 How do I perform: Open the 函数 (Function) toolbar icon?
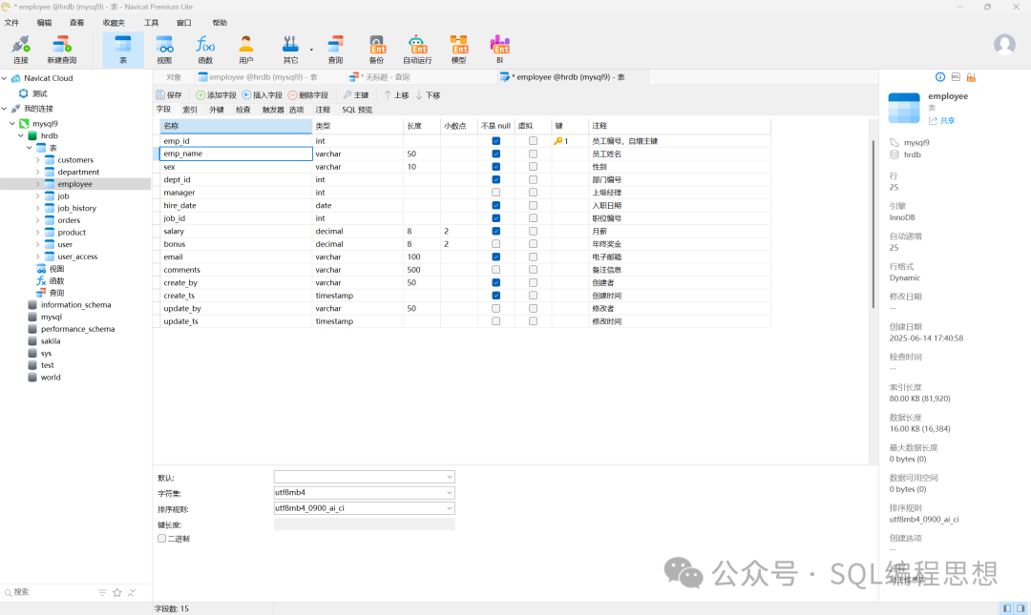click(205, 49)
